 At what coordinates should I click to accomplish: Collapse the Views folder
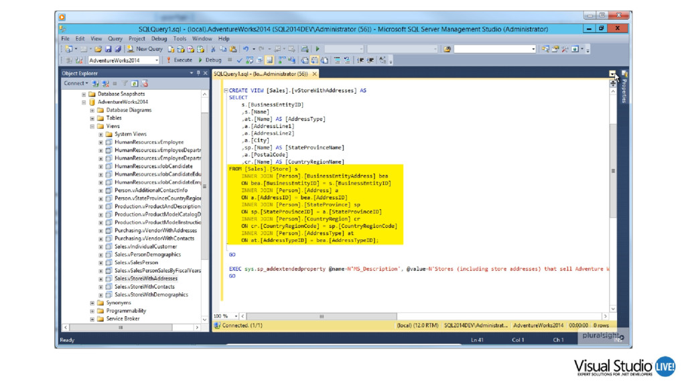coord(92,127)
